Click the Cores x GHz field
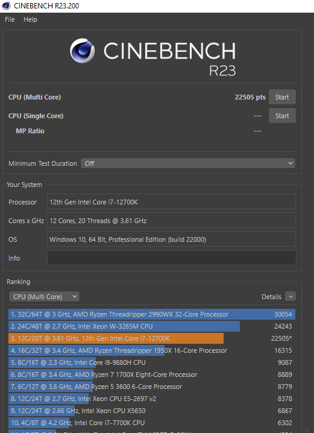This screenshot has width=314, height=433. click(x=171, y=220)
